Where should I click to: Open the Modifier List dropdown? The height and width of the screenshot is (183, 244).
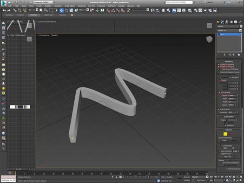[x=230, y=30]
